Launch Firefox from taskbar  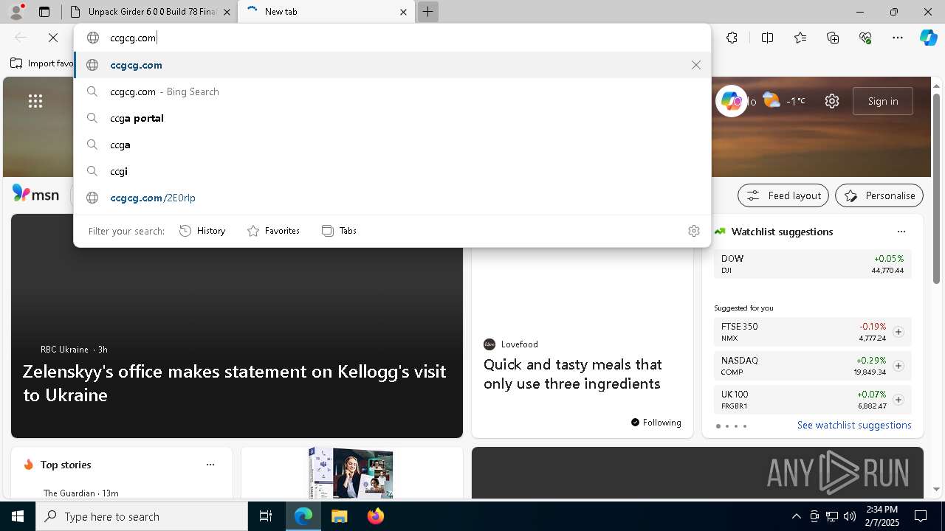click(x=375, y=516)
